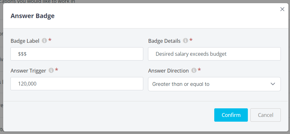The width and height of the screenshot is (290, 134).
Task: Click the Answer Trigger caption text
Action: (x=28, y=71)
